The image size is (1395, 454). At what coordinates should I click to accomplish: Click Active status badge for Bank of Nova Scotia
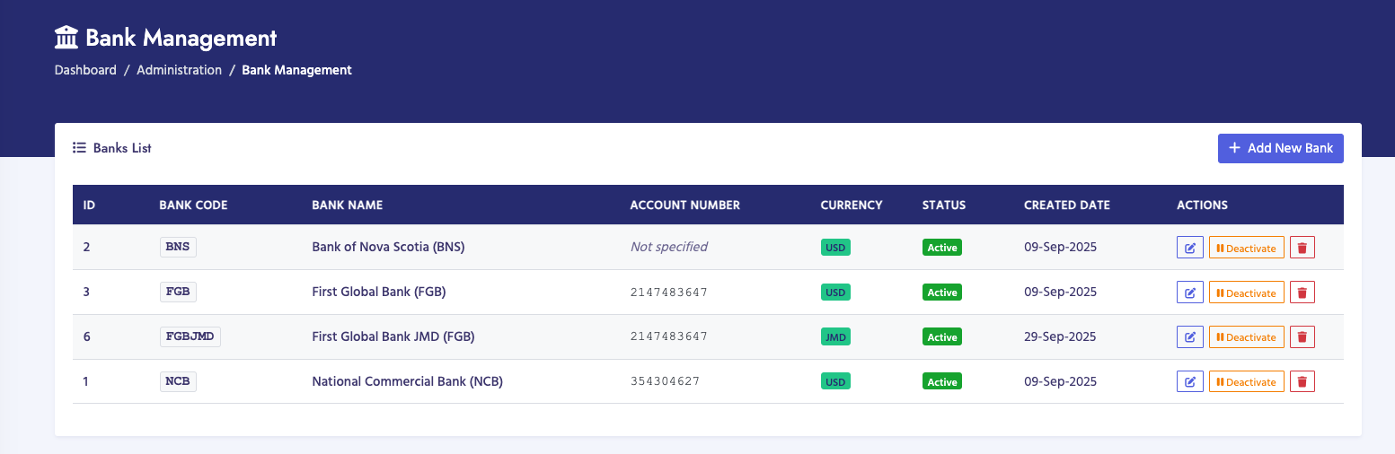(942, 248)
